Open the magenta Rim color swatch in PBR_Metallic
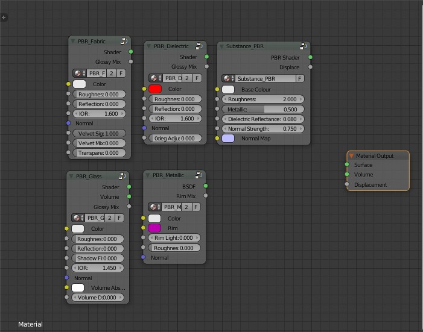 coord(154,228)
